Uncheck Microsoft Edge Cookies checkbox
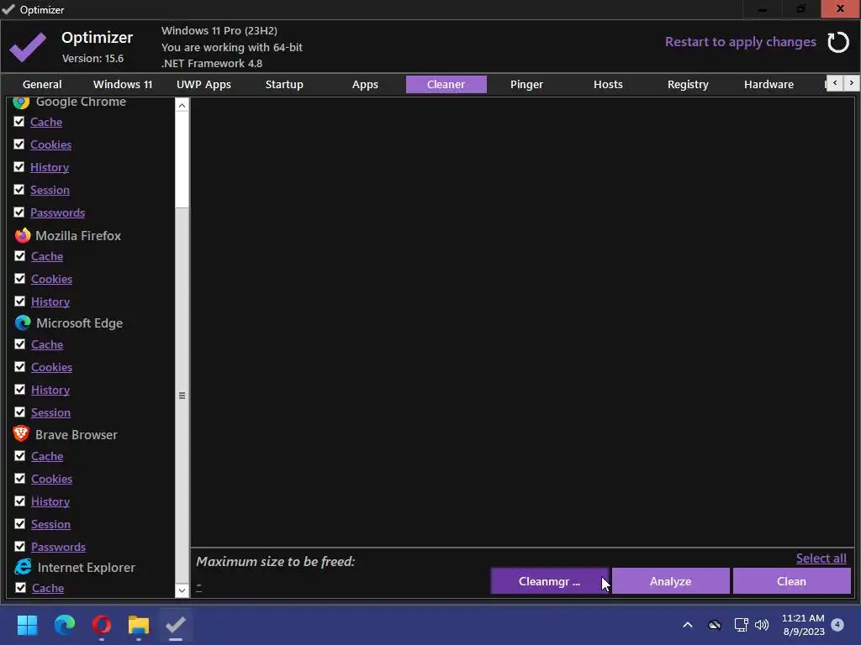Image resolution: width=861 pixels, height=645 pixels. point(20,366)
